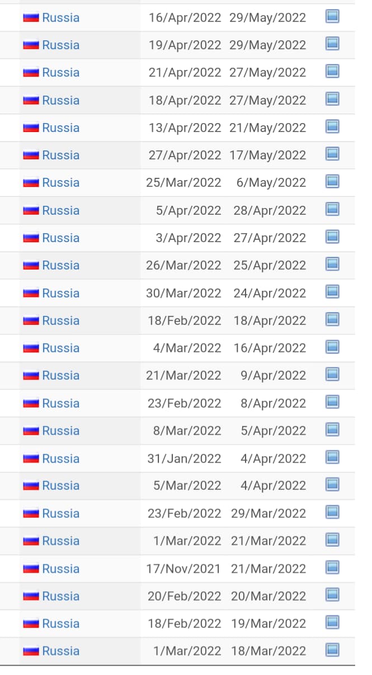Open the image icon for the 17/Nov/2021 row
This screenshot has height=675, width=372.
click(332, 568)
